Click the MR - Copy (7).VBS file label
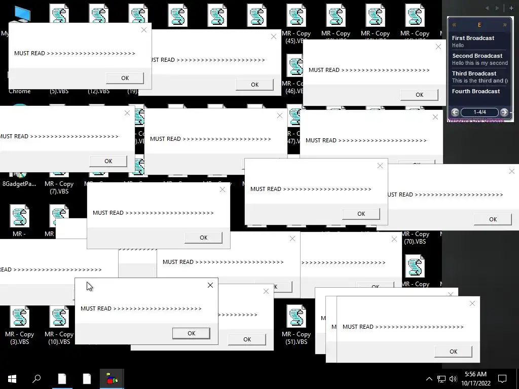Viewport: 519px width, 389px height. (x=59, y=187)
